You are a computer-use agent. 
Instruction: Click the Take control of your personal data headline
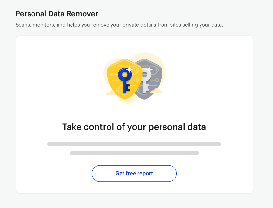(x=134, y=127)
